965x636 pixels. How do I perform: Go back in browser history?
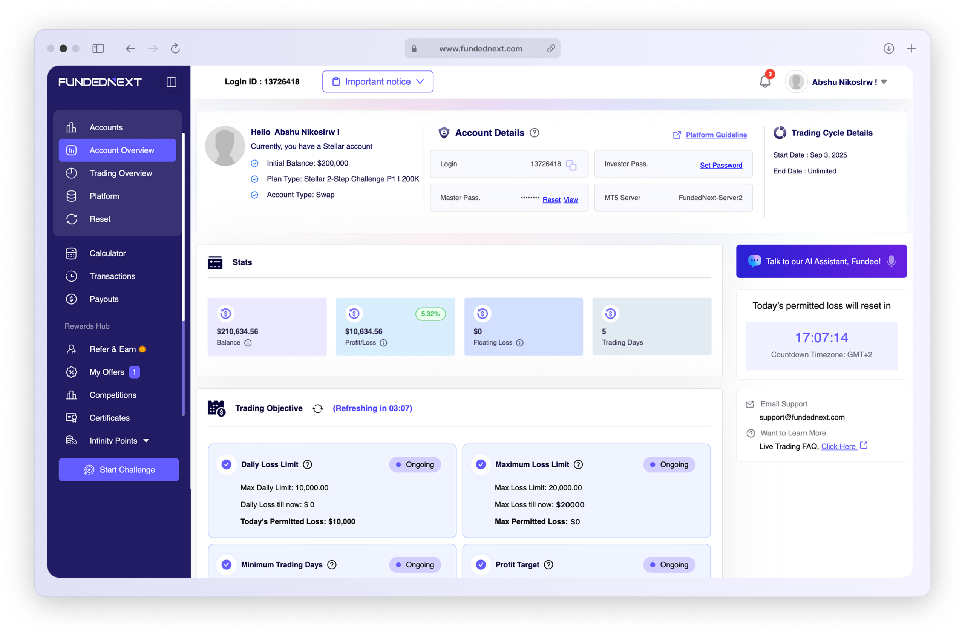tap(130, 49)
